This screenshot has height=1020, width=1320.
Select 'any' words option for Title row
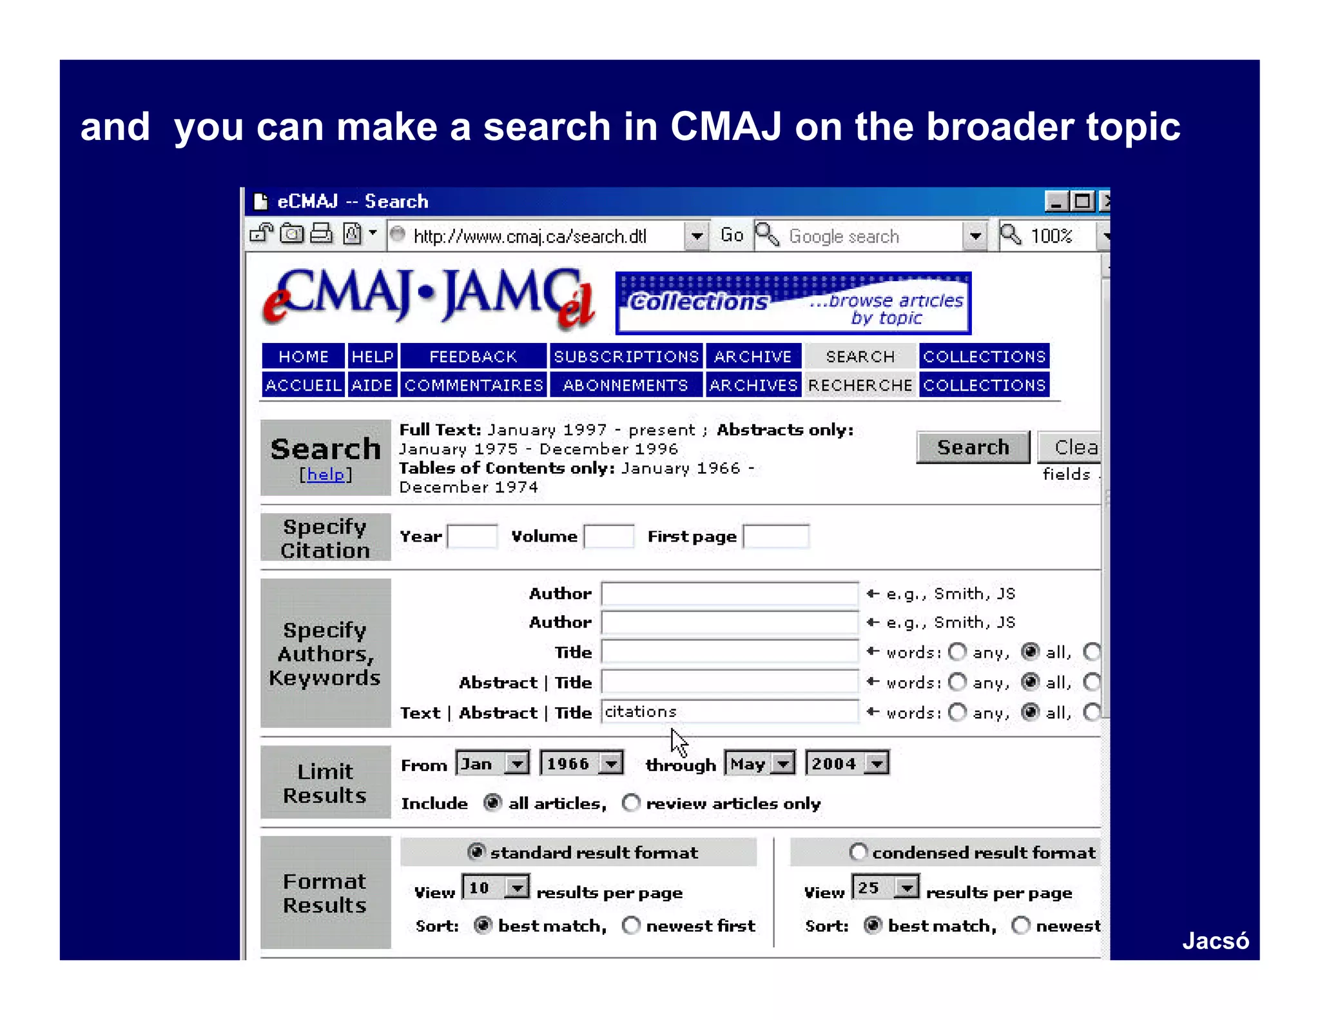958,652
